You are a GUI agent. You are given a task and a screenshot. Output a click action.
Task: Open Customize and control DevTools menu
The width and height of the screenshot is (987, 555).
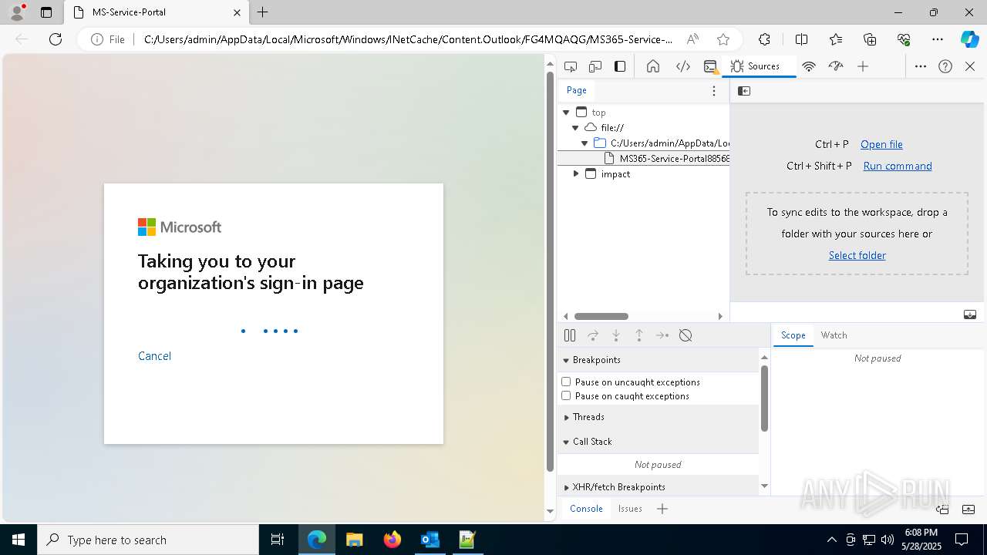[921, 66]
